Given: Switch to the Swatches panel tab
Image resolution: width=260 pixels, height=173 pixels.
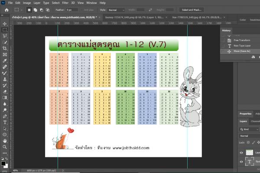Looking at the screenshot, I should pyautogui.click(x=255, y=20).
